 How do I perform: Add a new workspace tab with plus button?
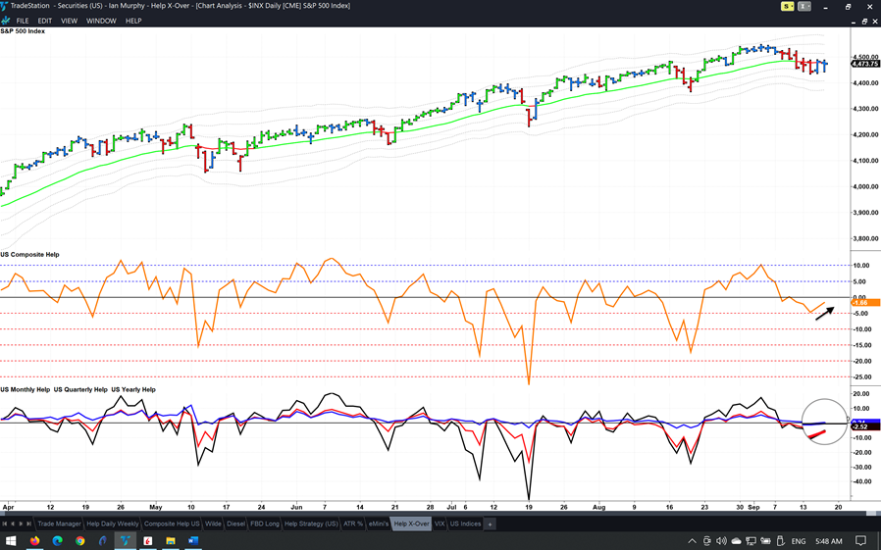click(491, 524)
